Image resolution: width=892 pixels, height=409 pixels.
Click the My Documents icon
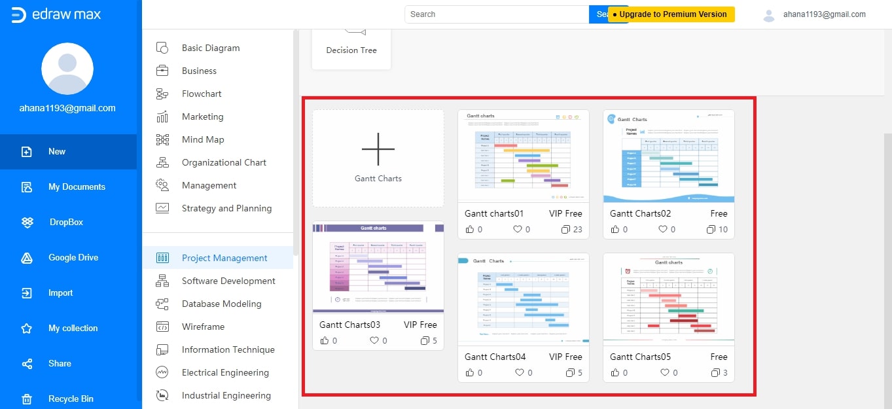pyautogui.click(x=27, y=187)
